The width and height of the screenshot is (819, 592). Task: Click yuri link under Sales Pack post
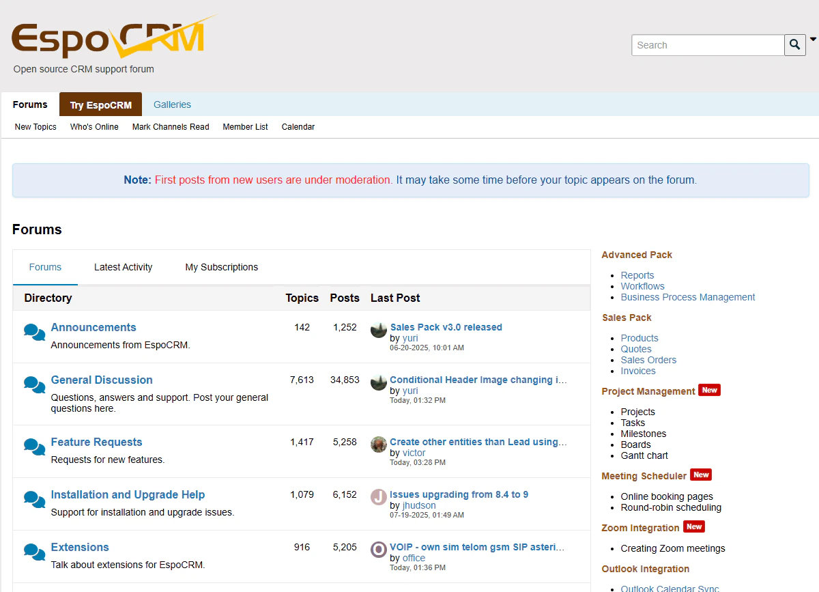[410, 338]
